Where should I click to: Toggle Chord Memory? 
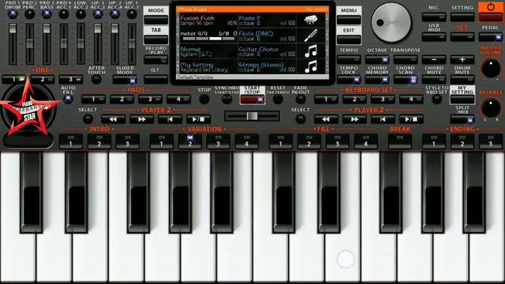pyautogui.click(x=377, y=79)
